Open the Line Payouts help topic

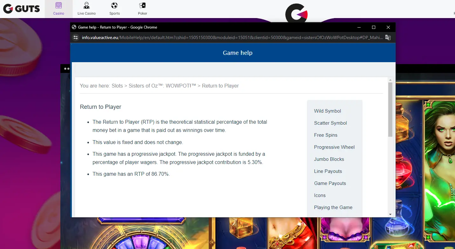tap(328, 171)
